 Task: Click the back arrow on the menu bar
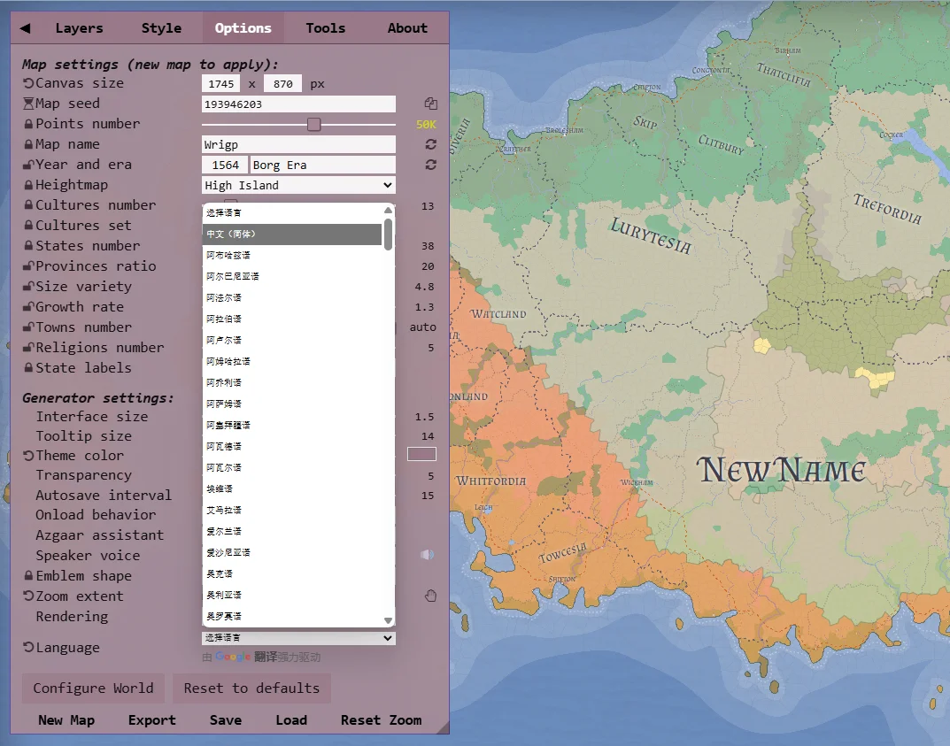pyautogui.click(x=24, y=27)
